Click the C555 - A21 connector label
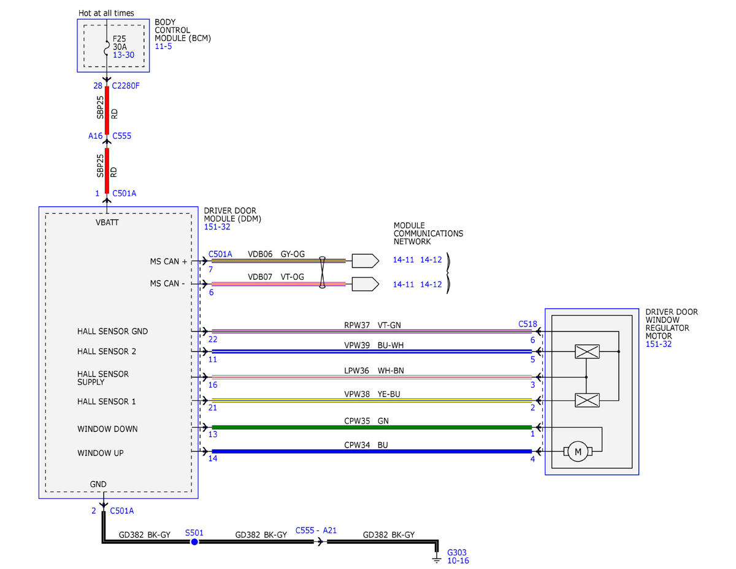 (x=316, y=530)
